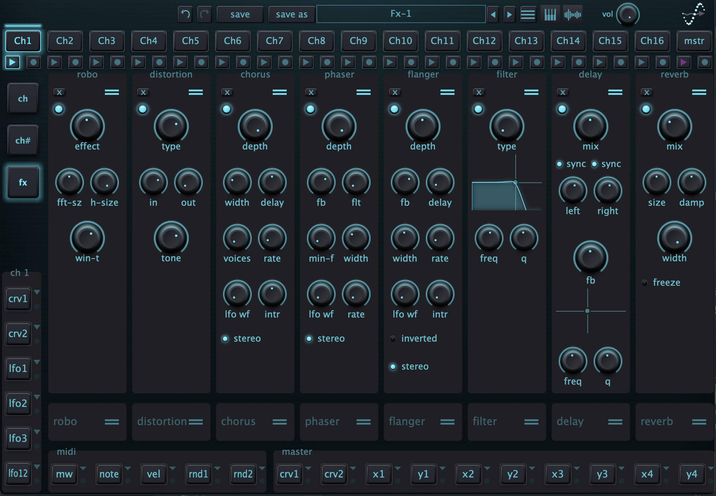Show the waveform view icon
Screen dimensions: 716x496
pyautogui.click(x=573, y=15)
